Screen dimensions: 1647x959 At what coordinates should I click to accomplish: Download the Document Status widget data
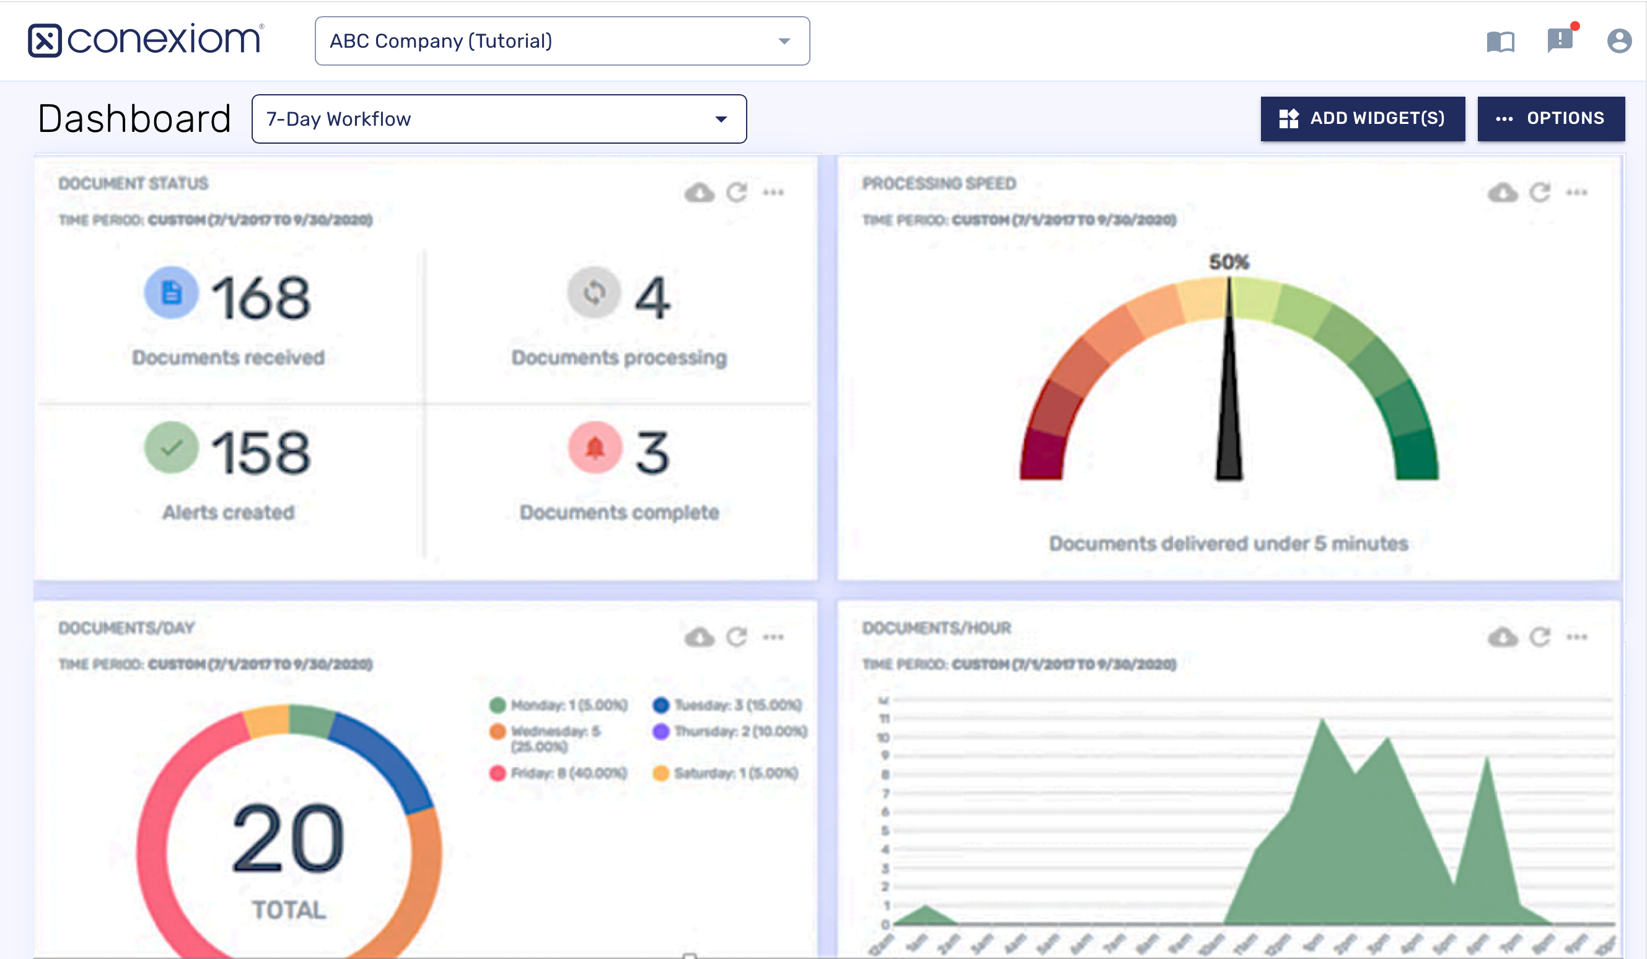coord(700,193)
